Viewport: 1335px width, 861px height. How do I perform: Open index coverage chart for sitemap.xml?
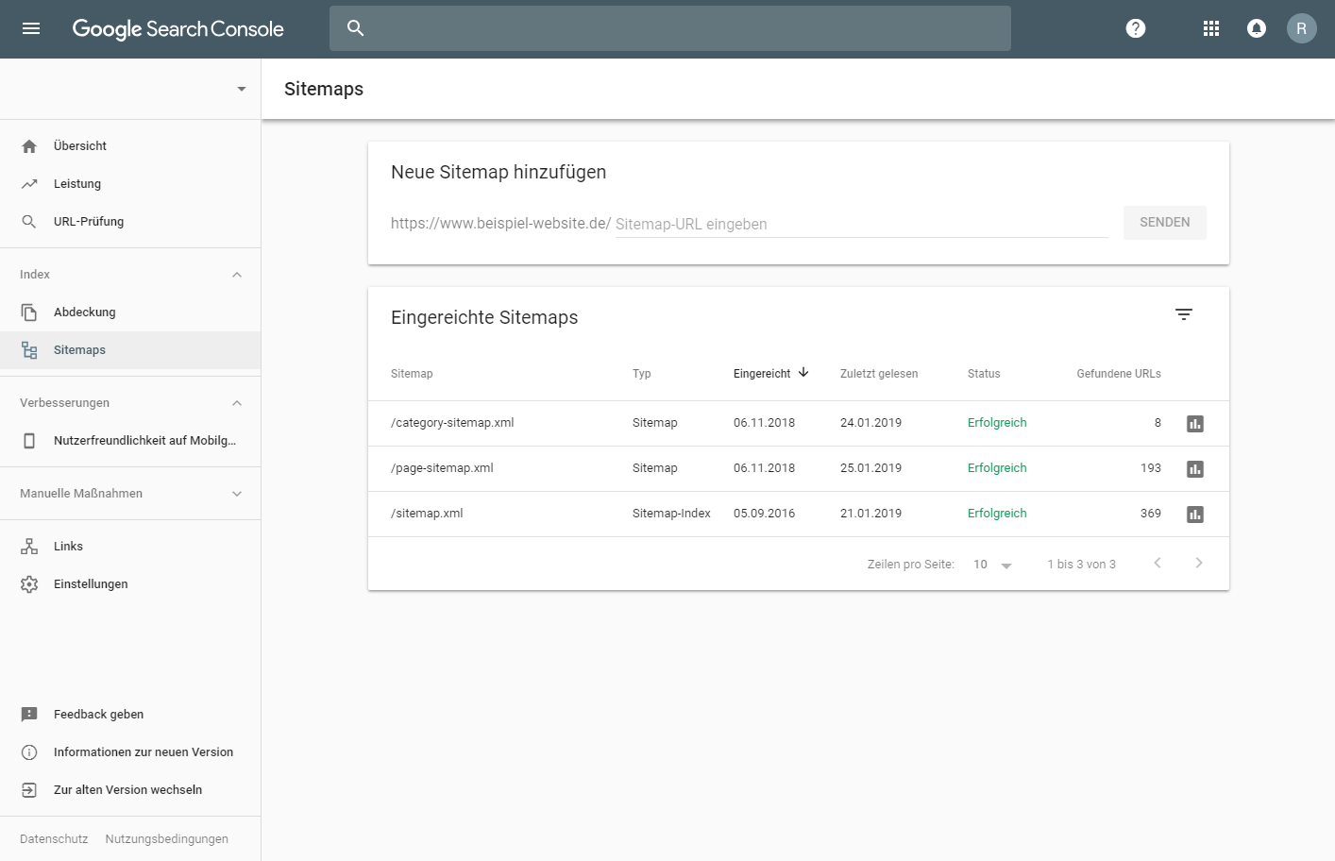click(x=1195, y=515)
